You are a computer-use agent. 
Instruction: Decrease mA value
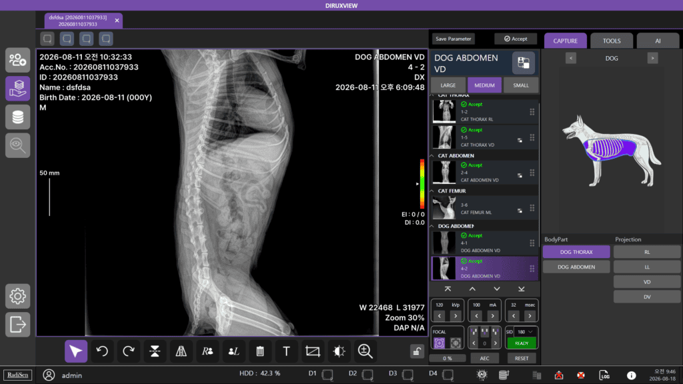(476, 316)
